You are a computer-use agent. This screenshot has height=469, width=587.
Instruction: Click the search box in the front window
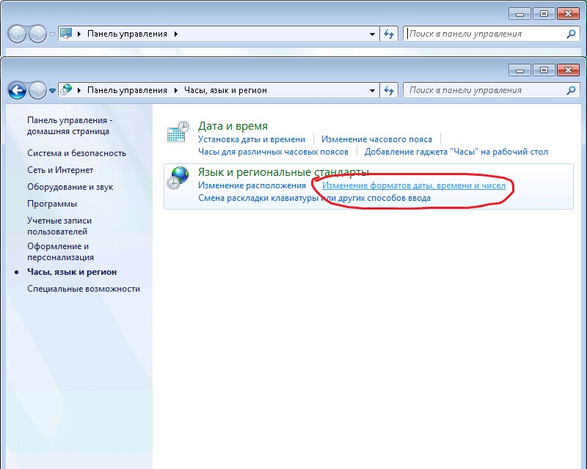491,91
